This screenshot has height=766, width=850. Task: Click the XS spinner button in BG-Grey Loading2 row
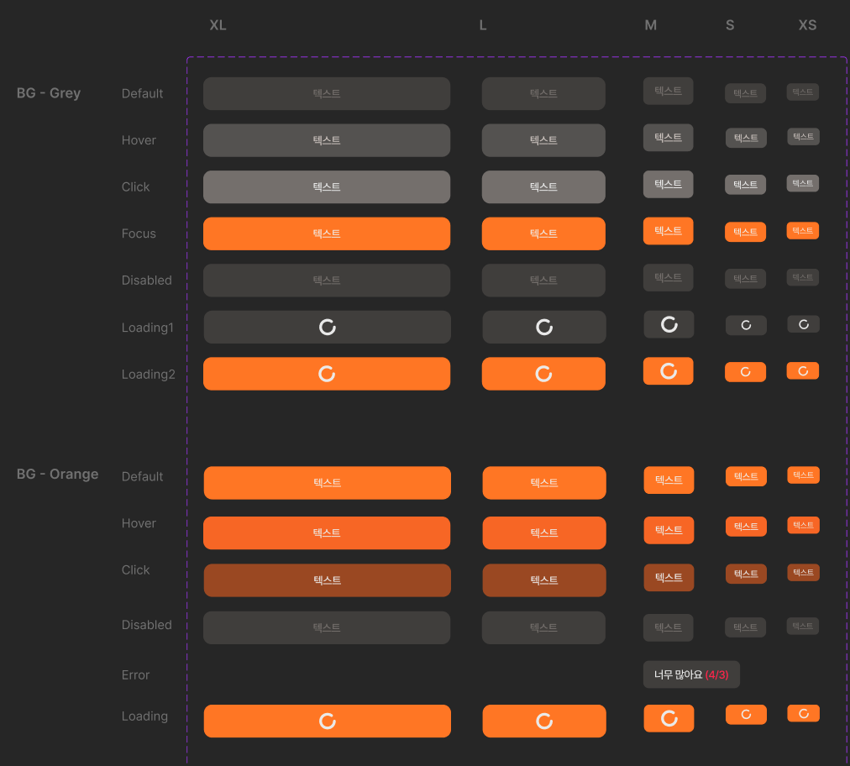click(803, 370)
